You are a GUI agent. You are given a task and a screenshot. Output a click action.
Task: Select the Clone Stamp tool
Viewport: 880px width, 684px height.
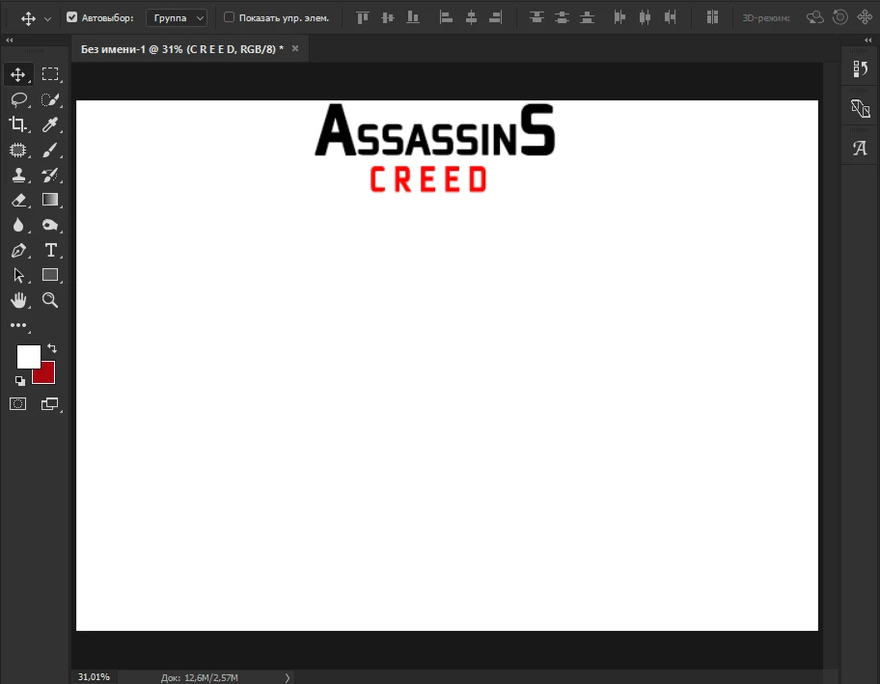[x=17, y=175]
